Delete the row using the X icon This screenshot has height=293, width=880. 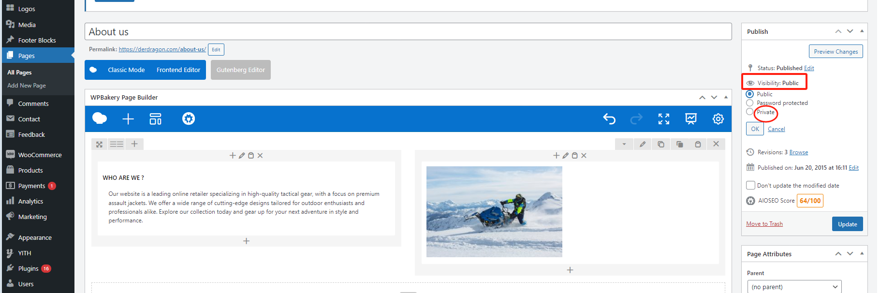click(x=716, y=144)
